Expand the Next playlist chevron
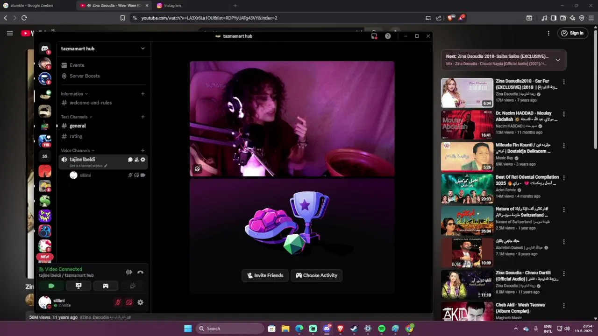The height and width of the screenshot is (336, 598). click(x=558, y=60)
